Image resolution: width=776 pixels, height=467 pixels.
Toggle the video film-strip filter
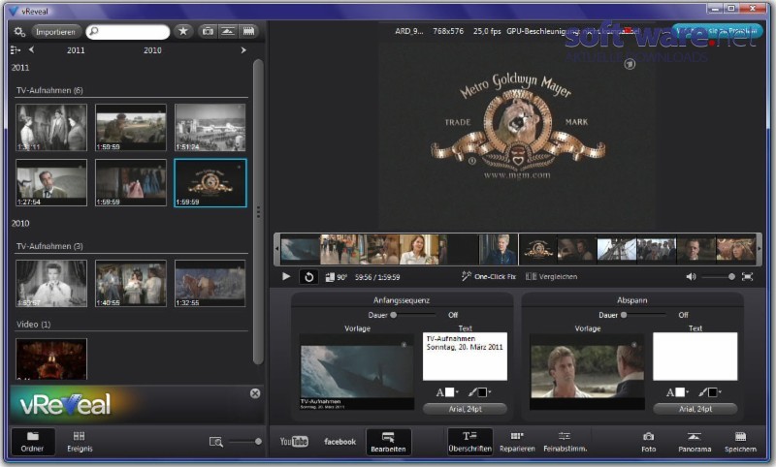(x=248, y=32)
